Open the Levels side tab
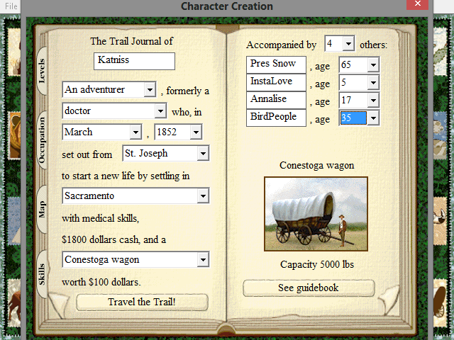 pos(43,71)
